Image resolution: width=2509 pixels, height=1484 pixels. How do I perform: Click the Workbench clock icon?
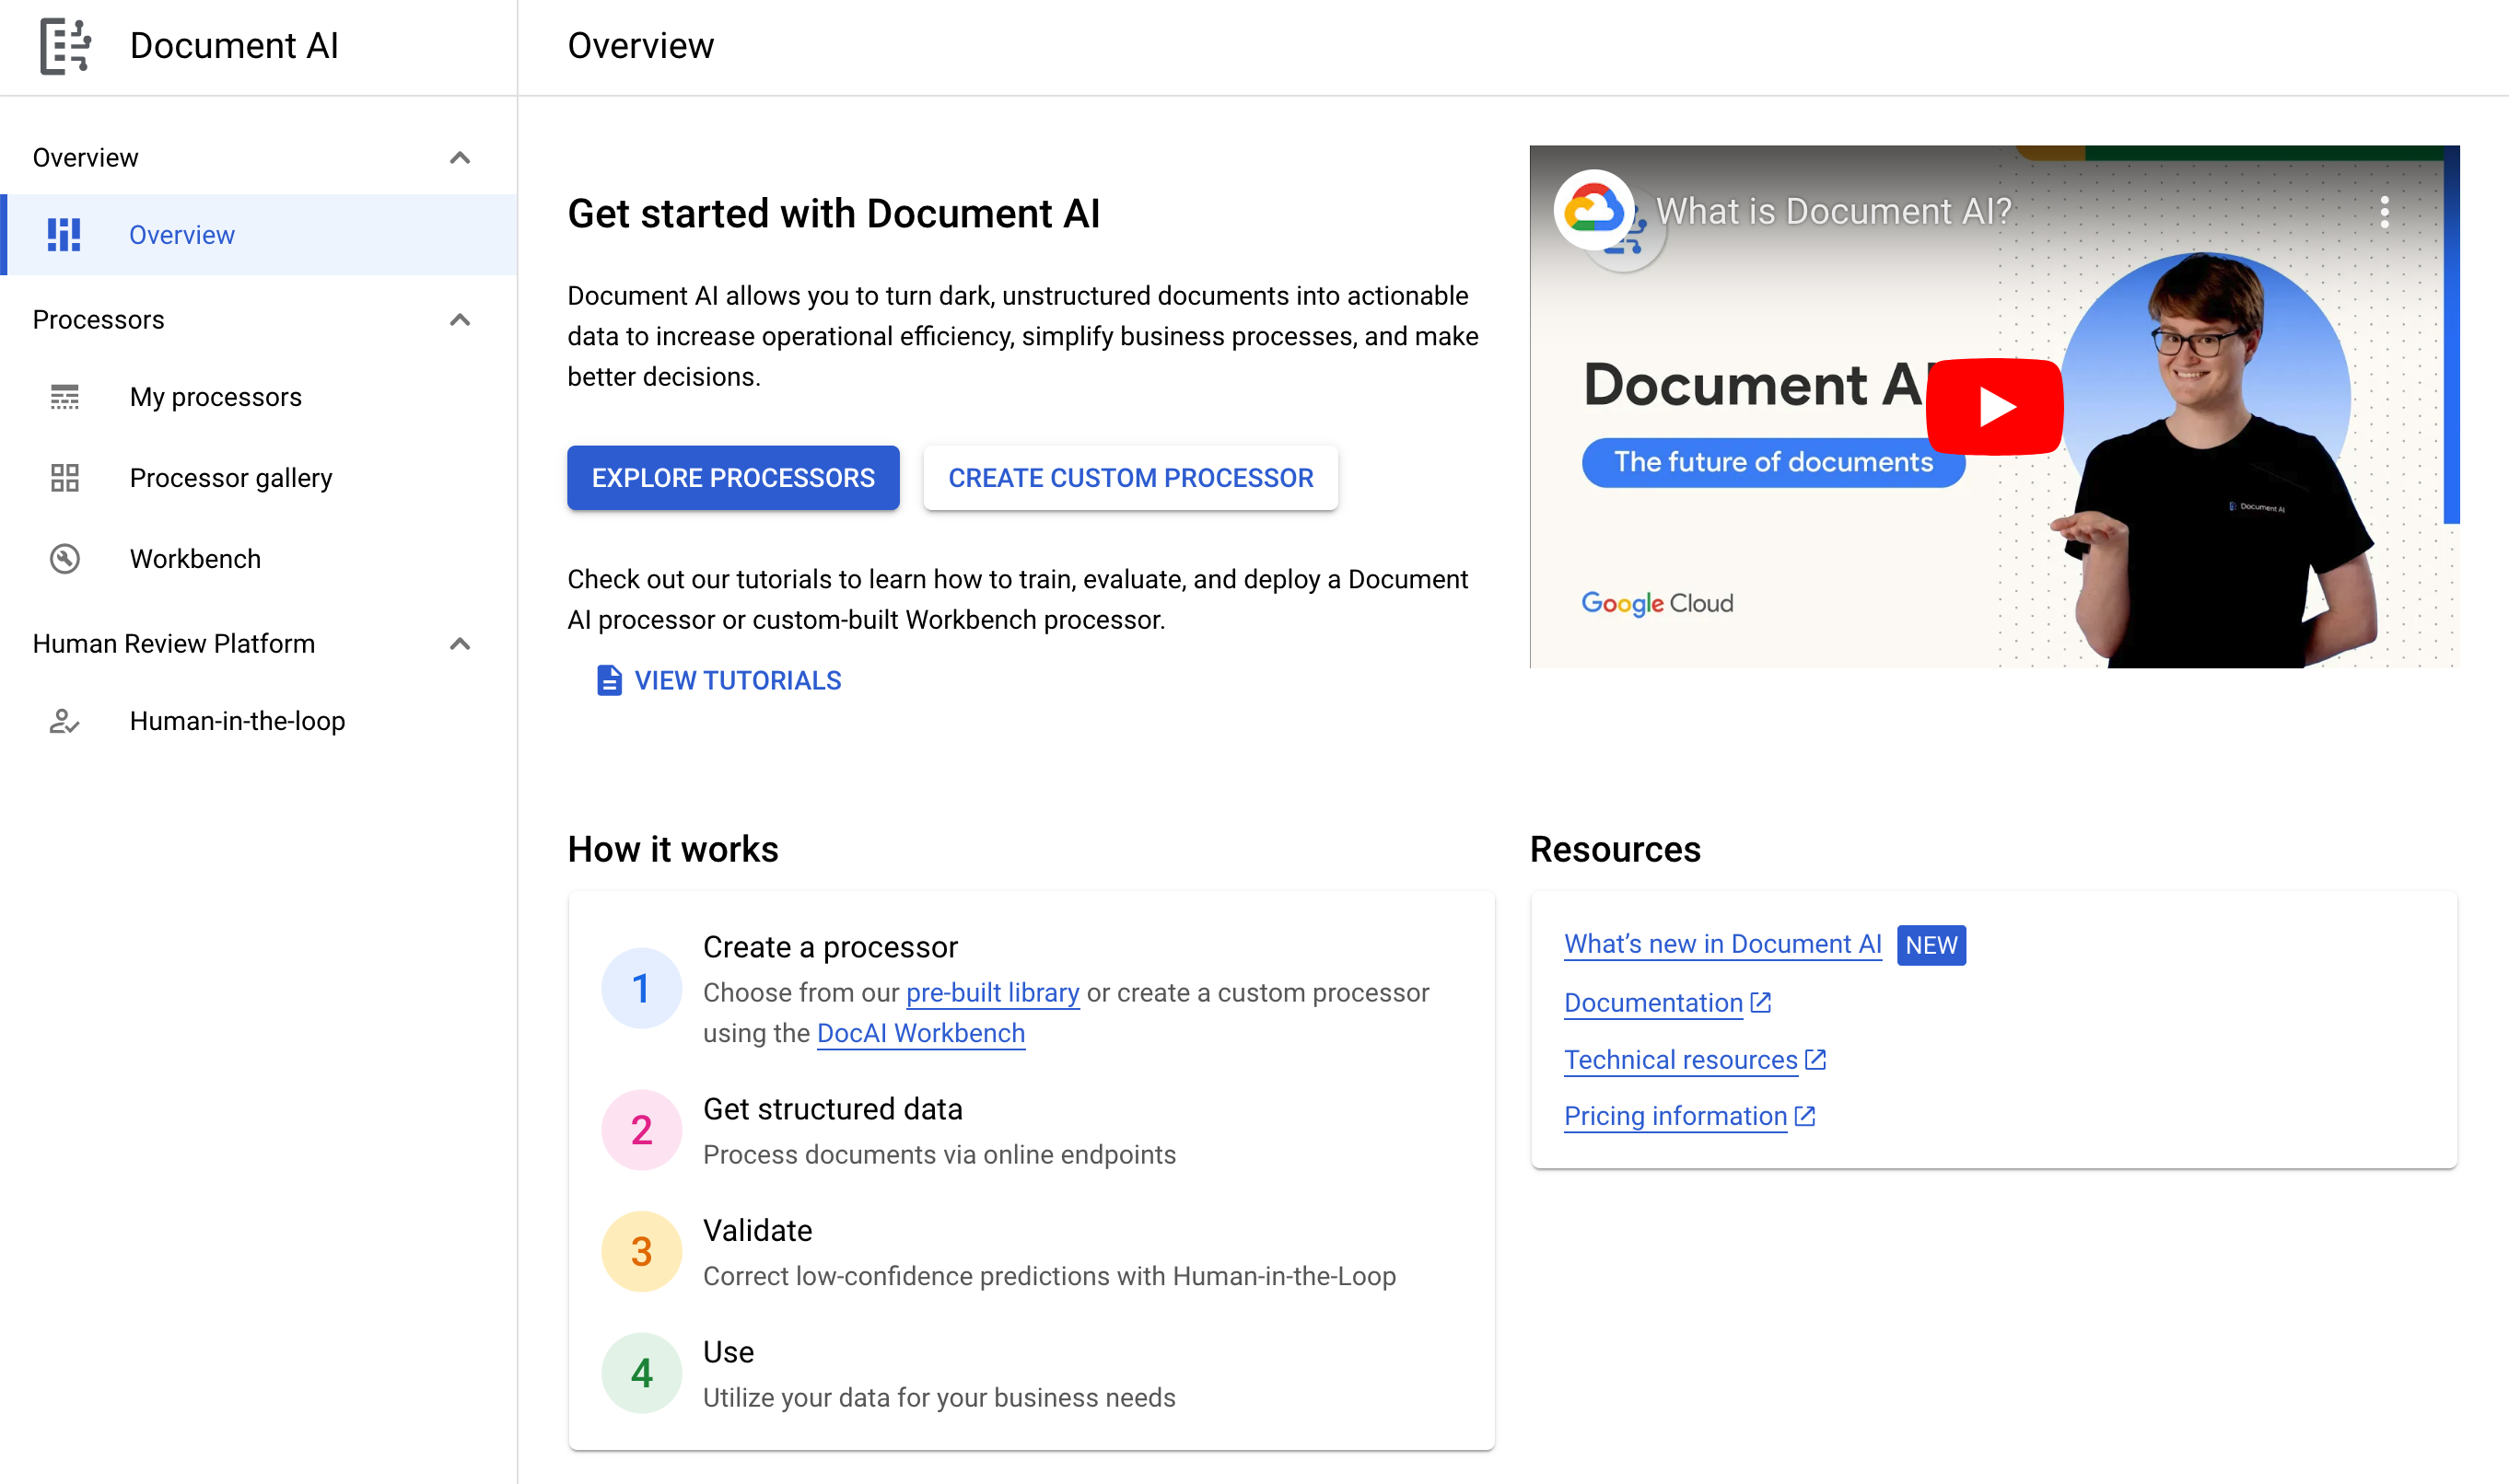(x=64, y=556)
